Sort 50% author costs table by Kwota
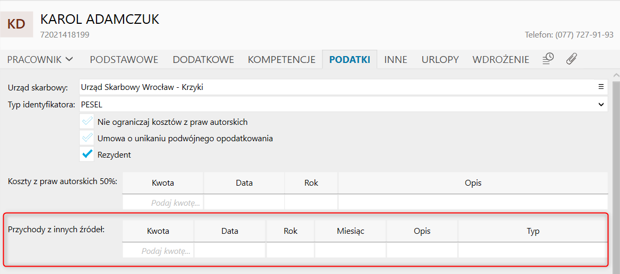The image size is (620, 274). [163, 183]
